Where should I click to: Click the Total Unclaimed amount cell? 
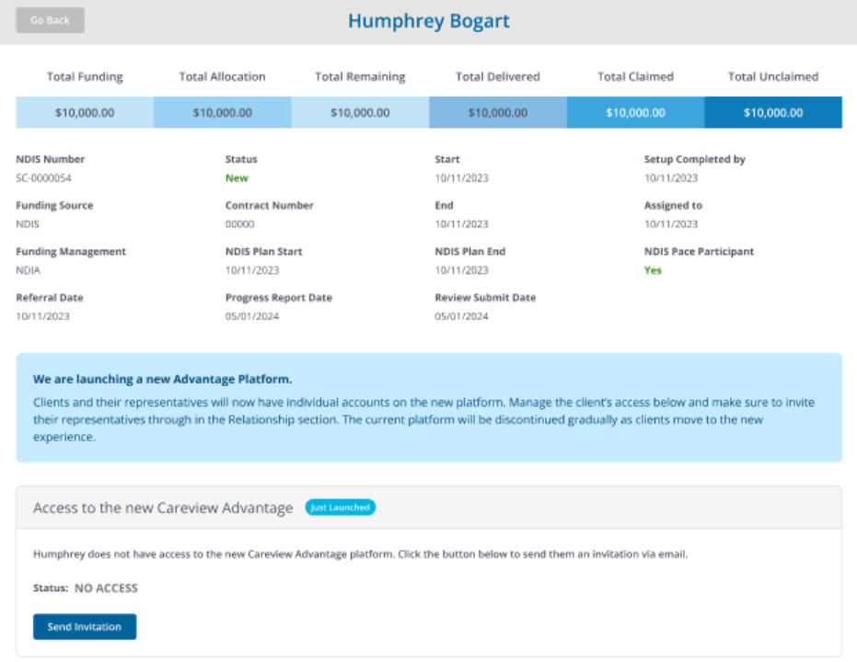click(772, 113)
